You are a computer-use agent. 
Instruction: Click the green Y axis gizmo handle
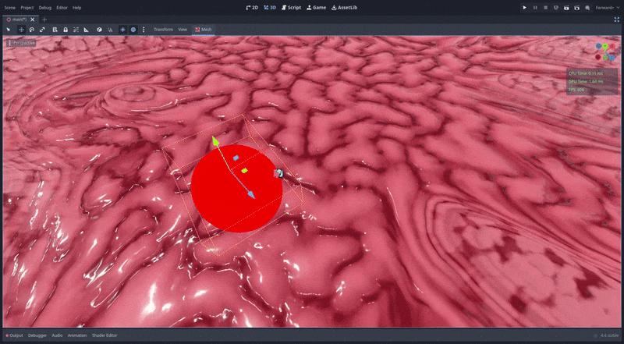click(214, 141)
